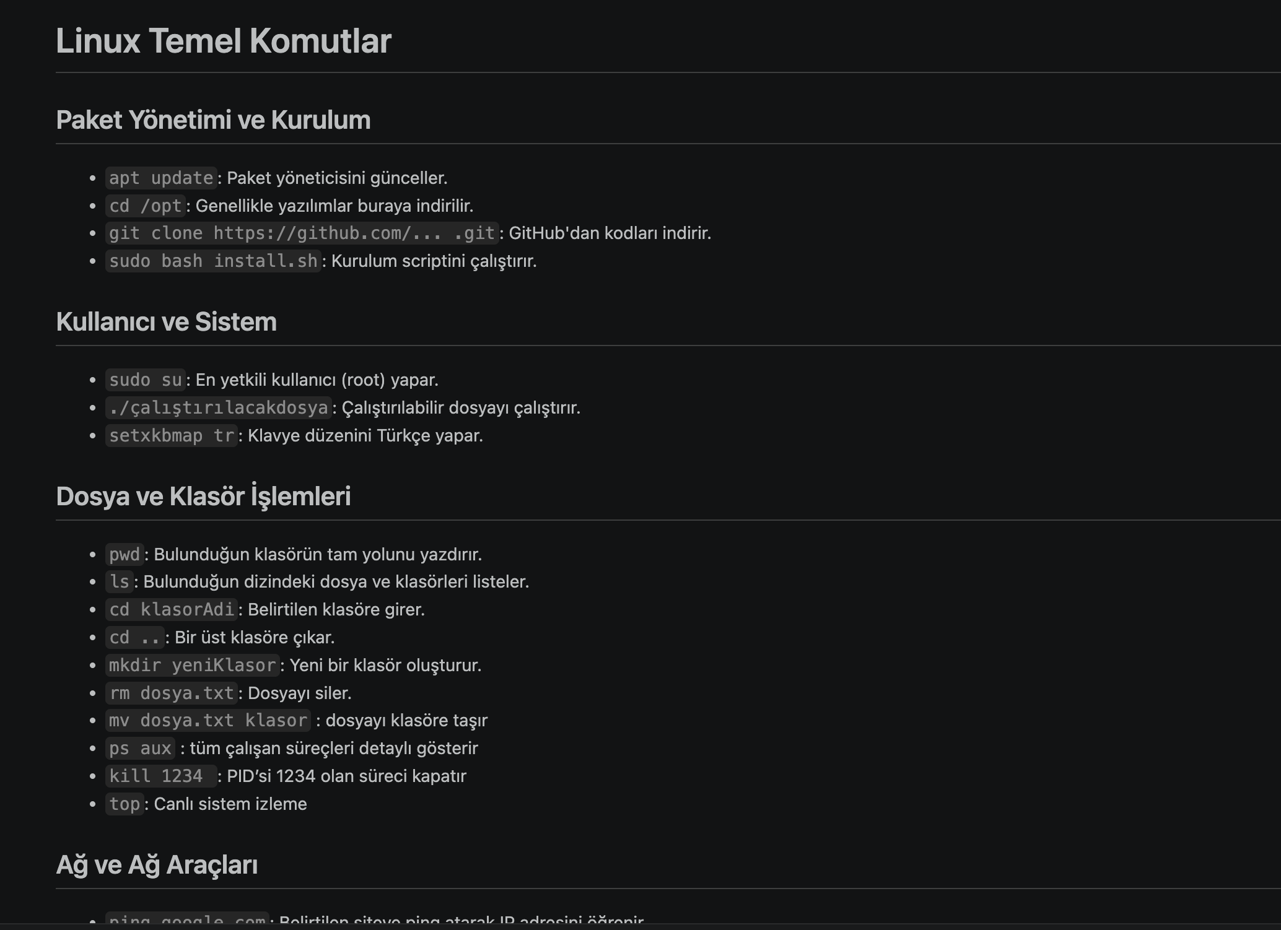
Task: Click the git clone github.com command
Action: pyautogui.click(x=302, y=233)
